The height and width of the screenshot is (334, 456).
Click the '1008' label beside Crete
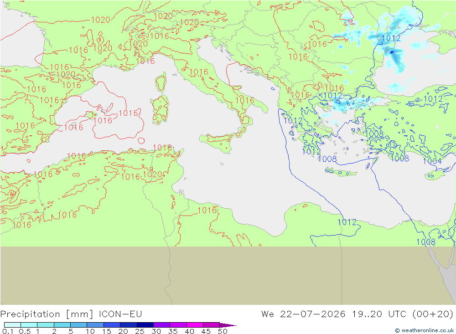(x=327, y=159)
